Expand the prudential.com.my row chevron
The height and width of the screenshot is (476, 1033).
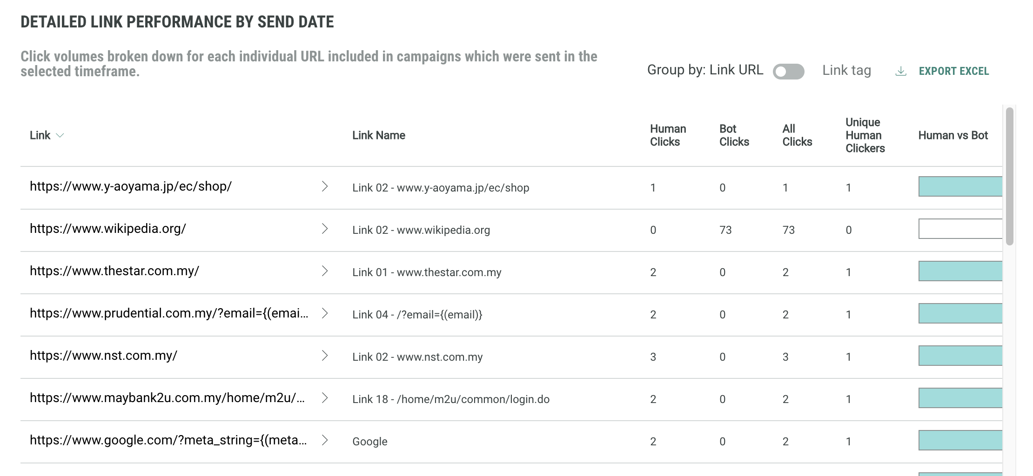click(x=325, y=313)
